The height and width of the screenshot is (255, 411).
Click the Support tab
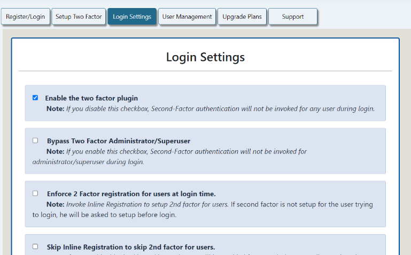coord(293,17)
